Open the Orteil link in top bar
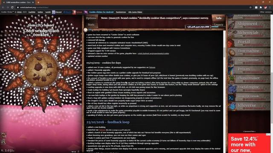Image resolution: width=273 pixels, height=153 pixels. (19, 12)
